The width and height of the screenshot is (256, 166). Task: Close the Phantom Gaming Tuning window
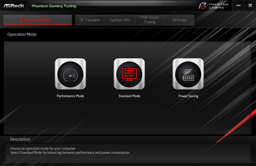(x=250, y=6)
